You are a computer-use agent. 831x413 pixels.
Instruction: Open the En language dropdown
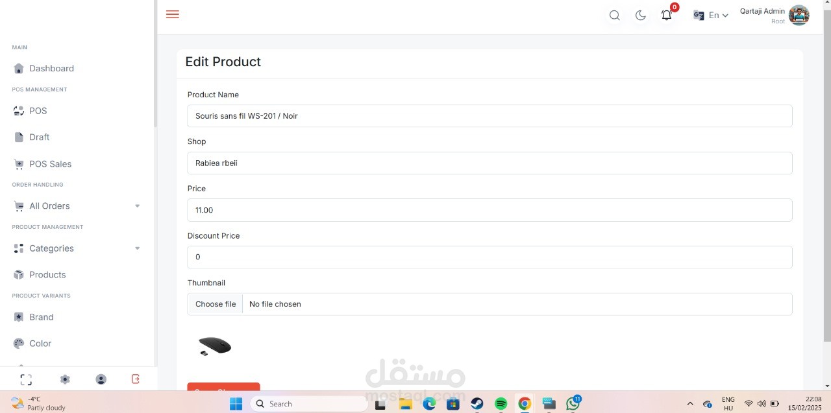[x=711, y=15]
